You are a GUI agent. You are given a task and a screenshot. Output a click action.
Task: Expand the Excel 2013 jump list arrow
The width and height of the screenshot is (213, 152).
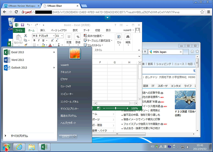(x=54, y=52)
